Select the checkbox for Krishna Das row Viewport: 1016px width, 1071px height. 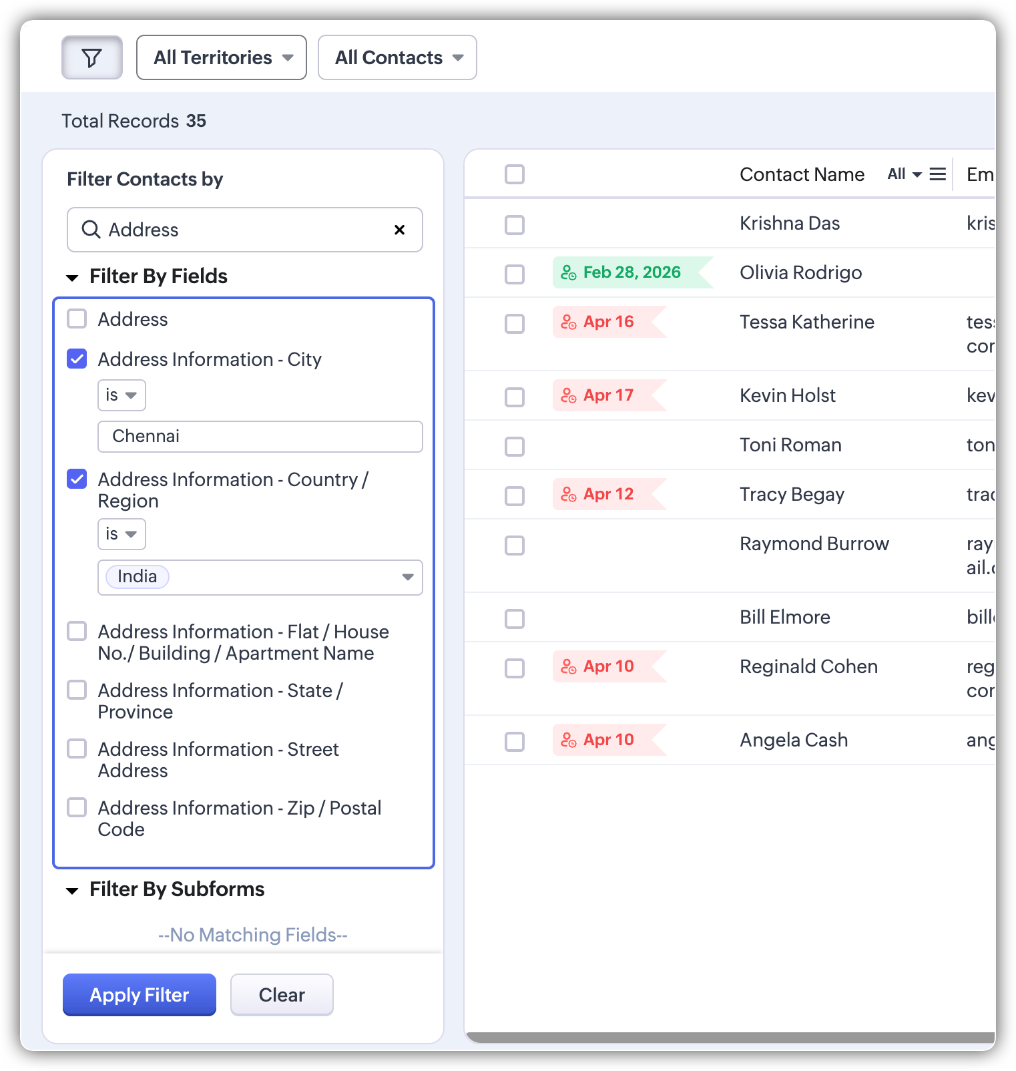point(515,224)
